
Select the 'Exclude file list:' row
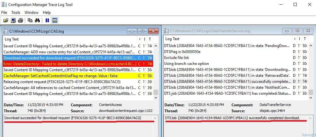[236, 58]
